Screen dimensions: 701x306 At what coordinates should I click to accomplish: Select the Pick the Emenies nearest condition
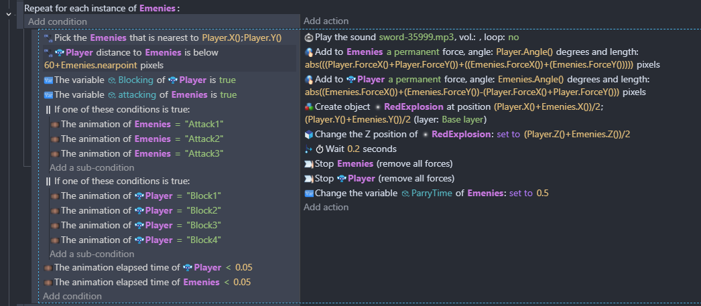168,38
